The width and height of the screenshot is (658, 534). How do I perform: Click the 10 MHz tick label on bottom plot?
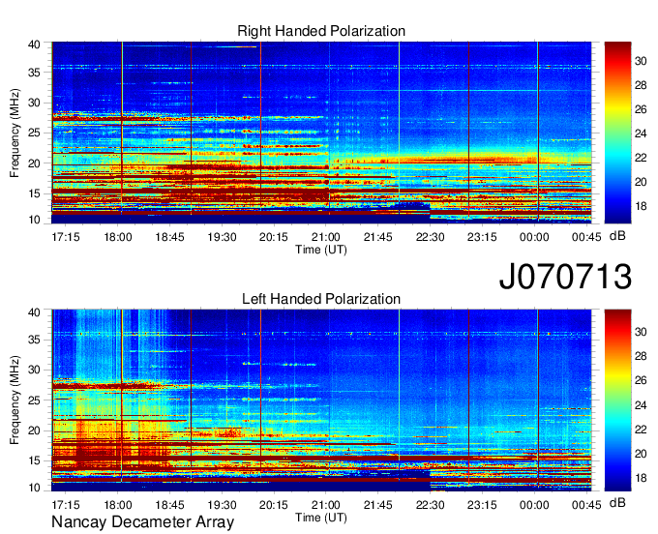(34, 488)
